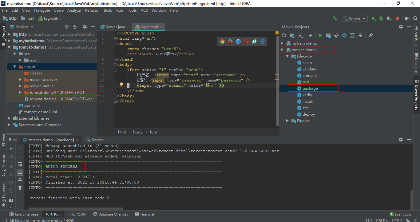Start debugging with the bug icon

coord(381,18)
